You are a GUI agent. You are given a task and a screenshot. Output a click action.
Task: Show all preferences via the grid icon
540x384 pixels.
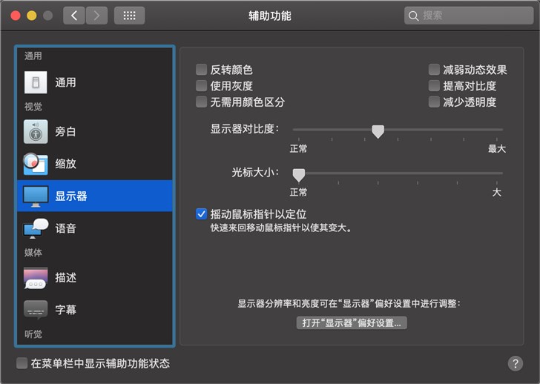[x=130, y=16]
